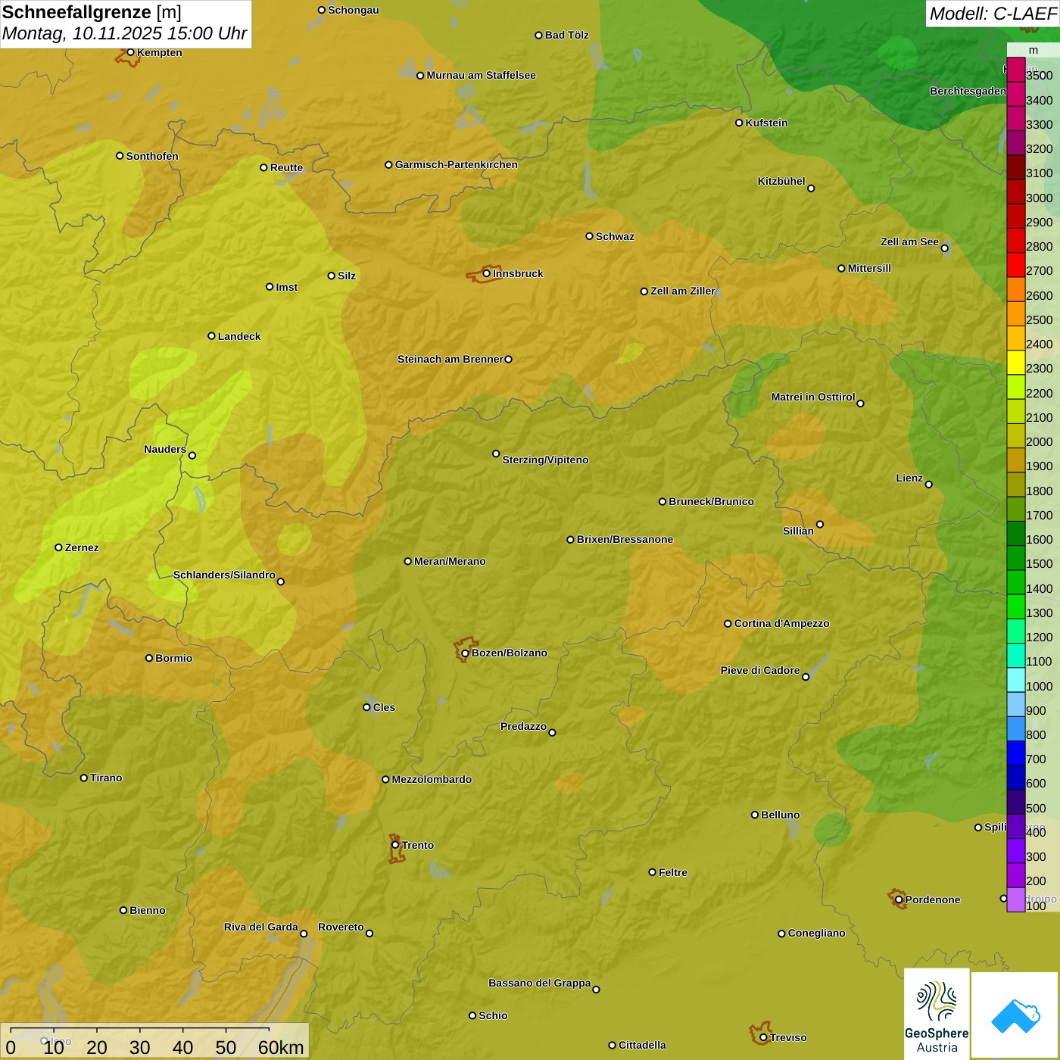Click the "Schneefallgrenze [m]" title
1060x1060 pixels.
coord(92,12)
